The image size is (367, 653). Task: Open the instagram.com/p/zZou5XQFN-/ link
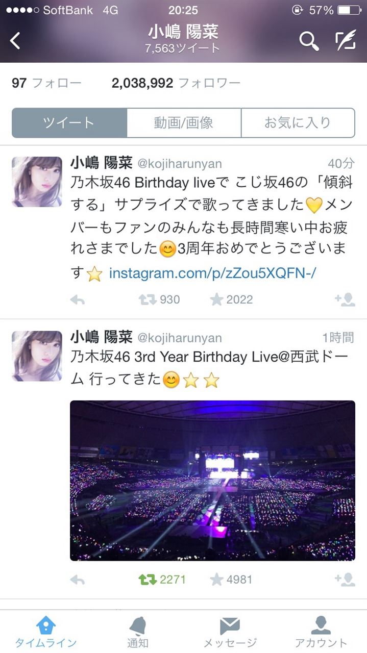tap(212, 274)
